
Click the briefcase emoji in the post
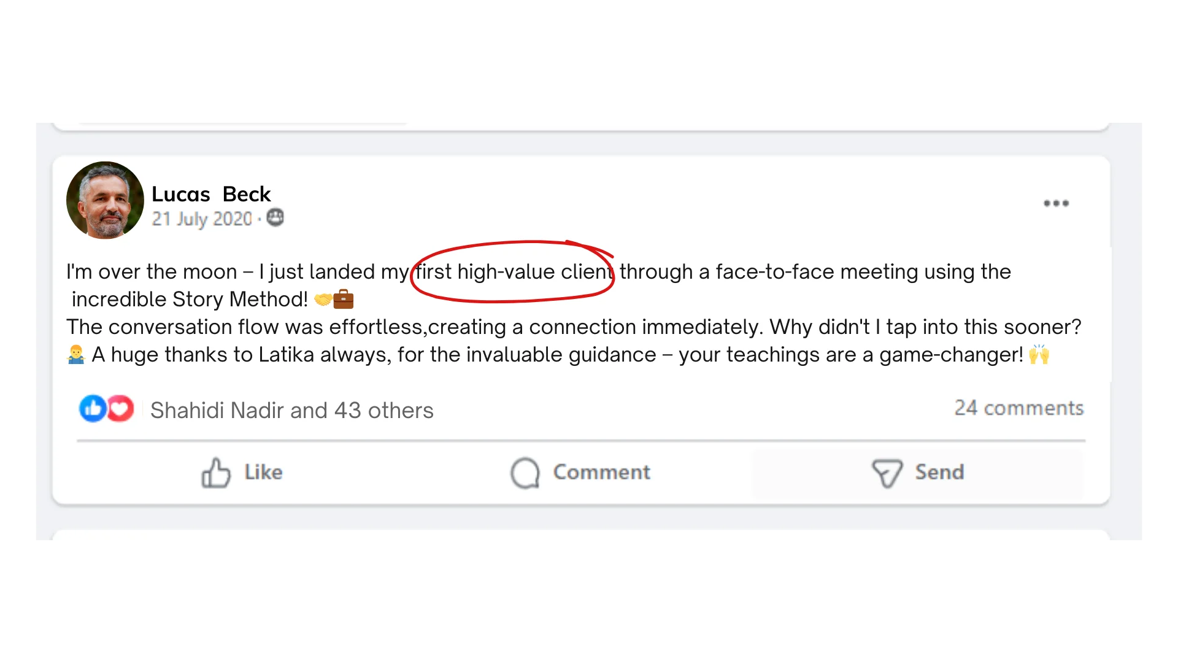click(344, 299)
